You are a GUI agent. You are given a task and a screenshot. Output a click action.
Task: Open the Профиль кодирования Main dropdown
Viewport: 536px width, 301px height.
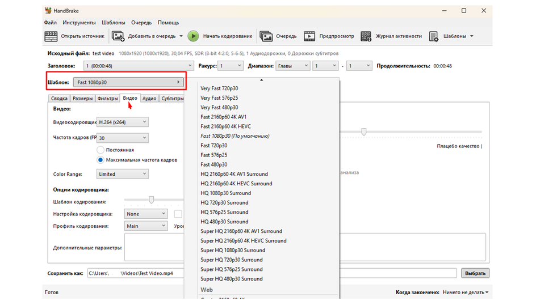click(146, 226)
